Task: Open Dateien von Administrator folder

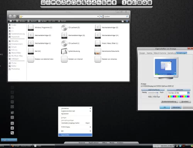Action: tap(41, 59)
